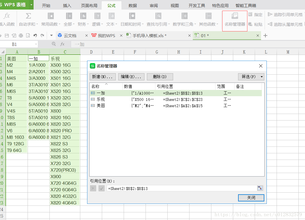Click the Paste (粘贴) names button
Image resolution: width=305 pixels, height=220 pixels.
coord(255,24)
